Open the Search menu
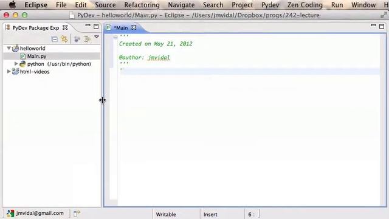This screenshot has height=219, width=389. coord(213,5)
